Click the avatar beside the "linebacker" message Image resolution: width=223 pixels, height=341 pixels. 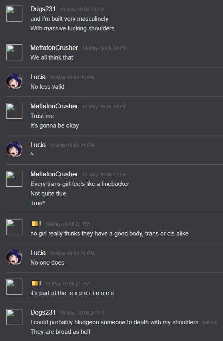[x=14, y=179]
